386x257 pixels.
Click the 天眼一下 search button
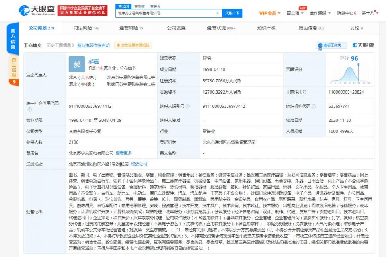point(232,13)
